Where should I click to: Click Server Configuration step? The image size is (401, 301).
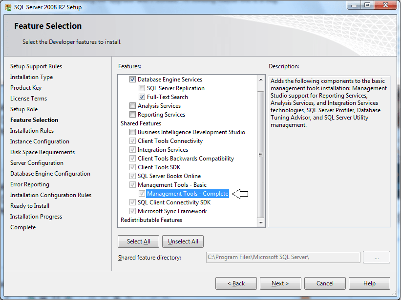coord(37,163)
